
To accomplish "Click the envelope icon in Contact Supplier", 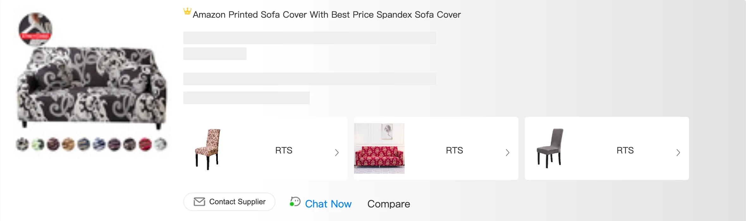I will [x=199, y=202].
